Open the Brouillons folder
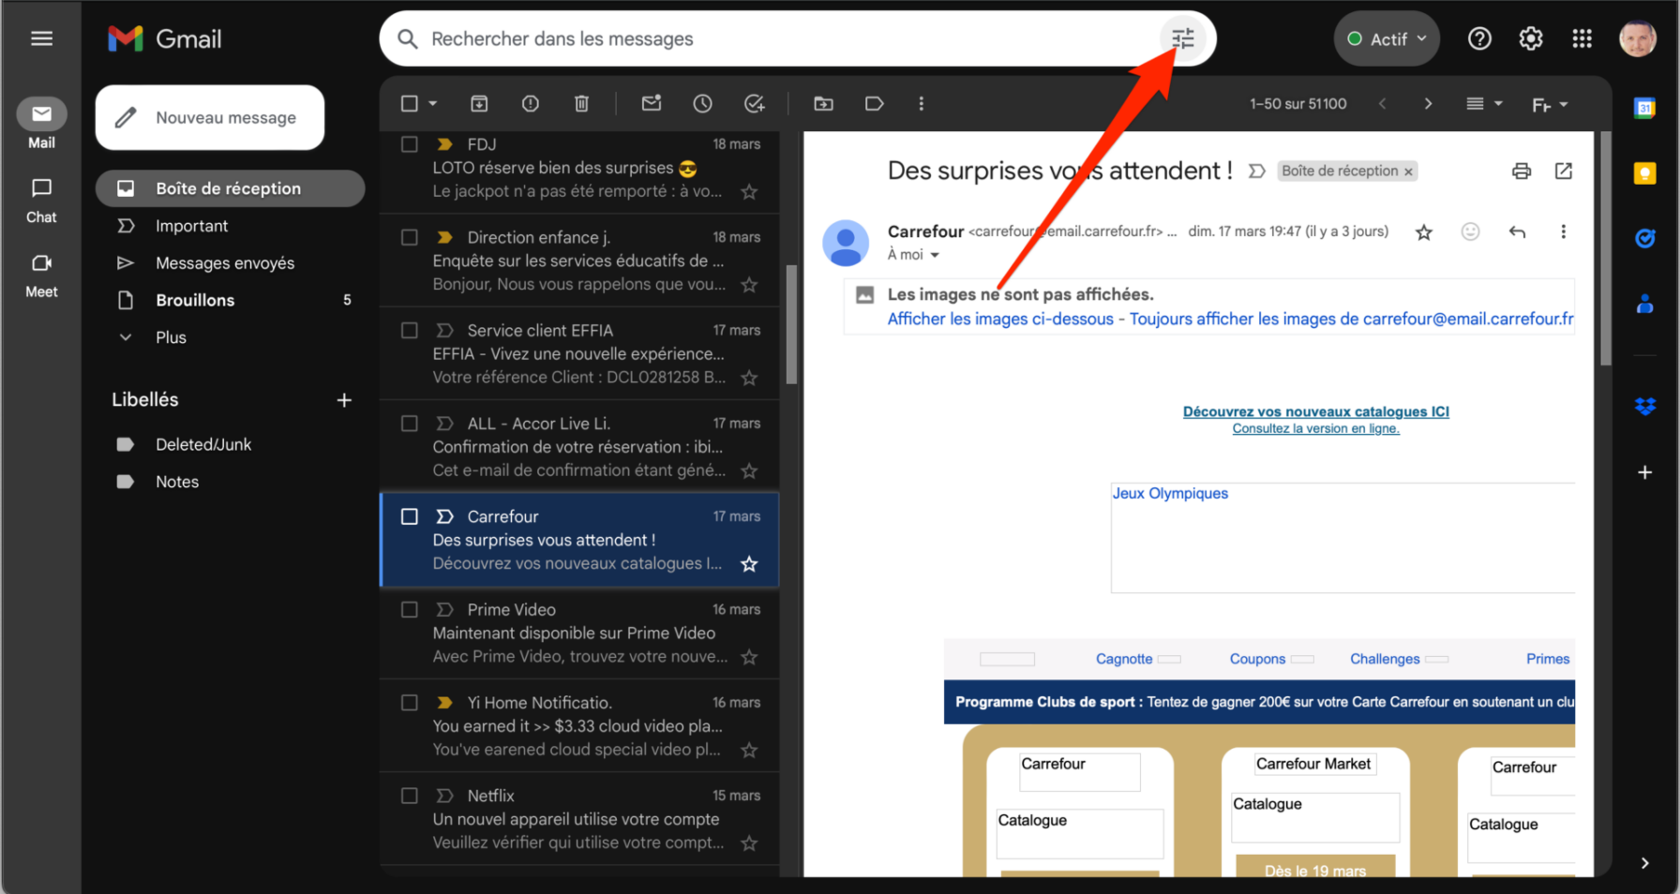 (195, 300)
